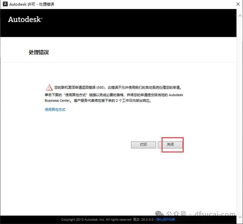The image size is (243, 224).
Task: Open the 隐私保护政策 link in footer
Action: coord(165,220)
